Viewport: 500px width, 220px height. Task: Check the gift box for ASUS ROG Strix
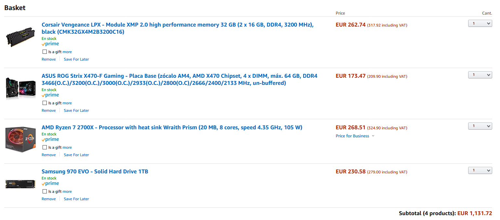coord(45,103)
